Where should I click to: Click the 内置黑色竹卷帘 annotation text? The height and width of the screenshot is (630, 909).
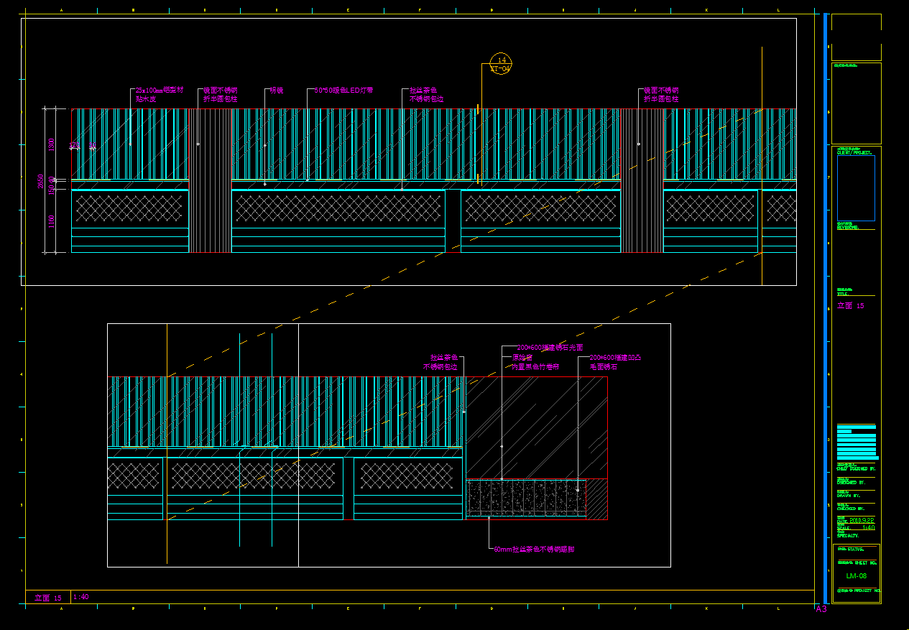tap(535, 367)
